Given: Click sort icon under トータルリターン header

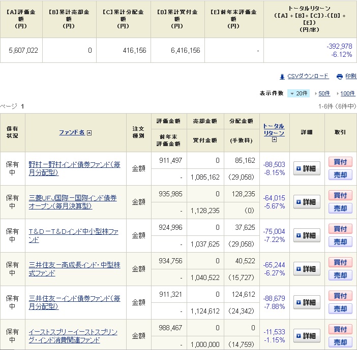Looking at the screenshot, I should tap(274, 140).
